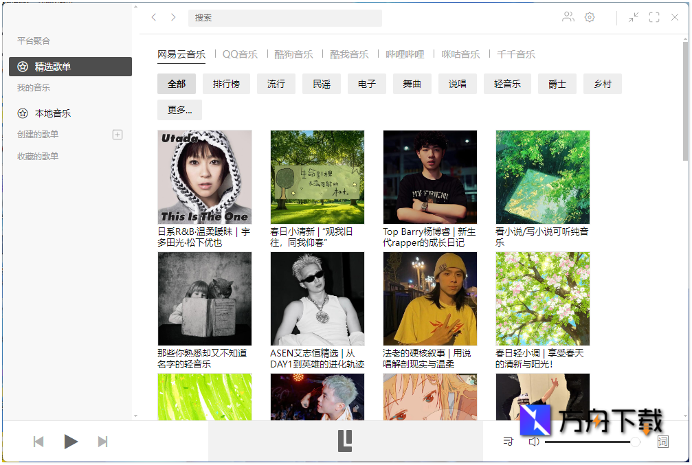Expand more categories with 更多...
Image resolution: width=692 pixels, height=465 pixels.
(179, 110)
